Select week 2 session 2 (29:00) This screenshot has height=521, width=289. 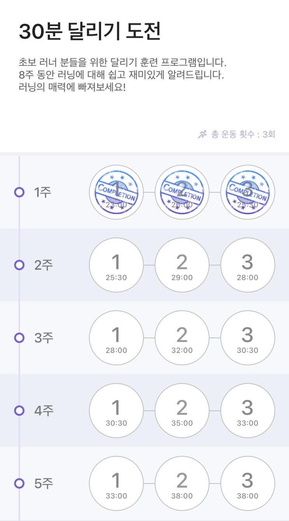click(x=182, y=265)
